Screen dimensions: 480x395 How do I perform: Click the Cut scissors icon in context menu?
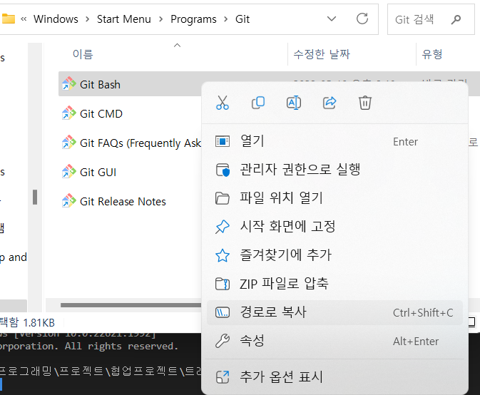(x=223, y=103)
